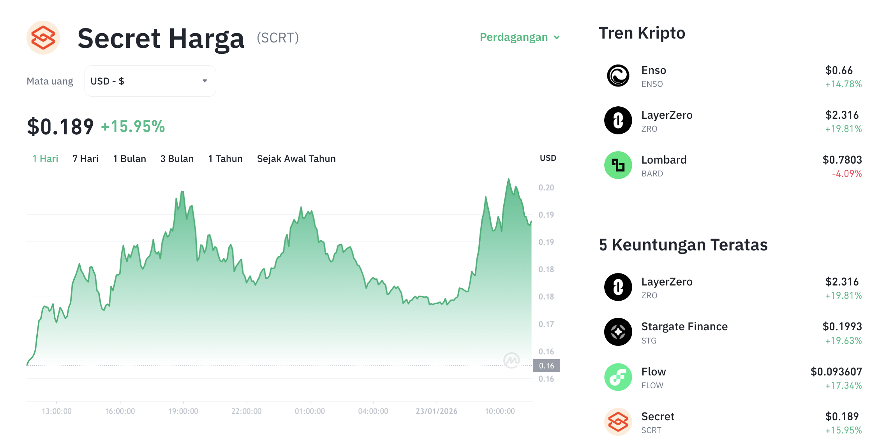Open the 1 Tahun chart view

[225, 159]
